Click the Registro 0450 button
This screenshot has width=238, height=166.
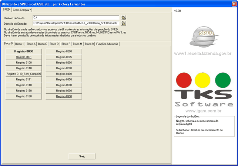[x=64, y=79]
